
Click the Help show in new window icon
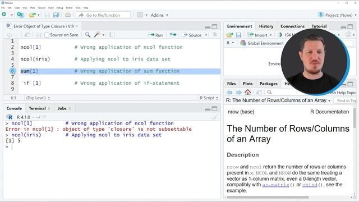tap(259, 92)
